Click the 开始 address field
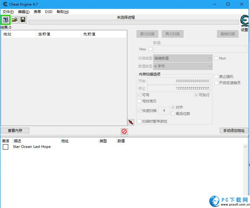This screenshot has width=250, height=208. point(178,81)
